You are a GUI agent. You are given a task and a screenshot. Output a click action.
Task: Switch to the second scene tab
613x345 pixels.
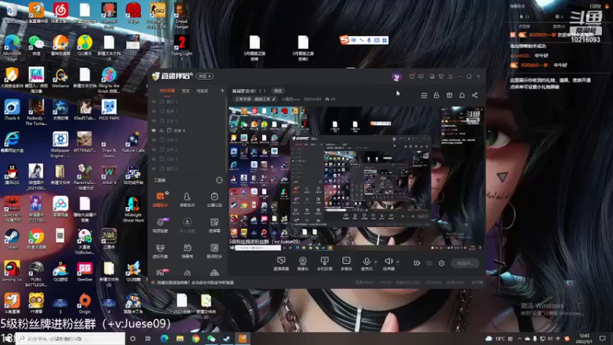tap(185, 90)
